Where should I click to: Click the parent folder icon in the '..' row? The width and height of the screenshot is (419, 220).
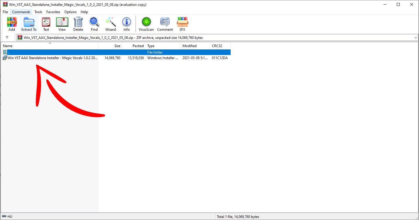[x=5, y=52]
